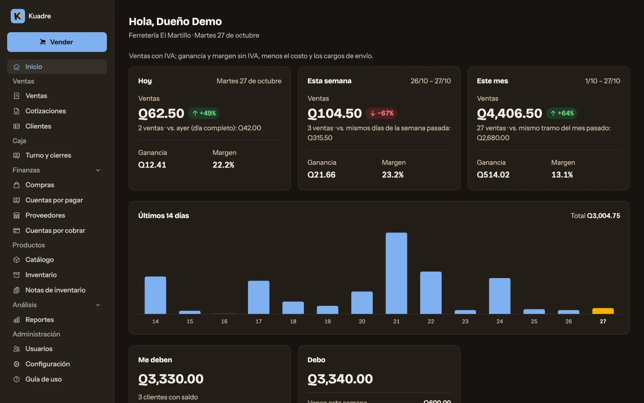Screen dimensions: 644x403
Task: Click the Últimos 14 días chart heading
Action: 163,216
